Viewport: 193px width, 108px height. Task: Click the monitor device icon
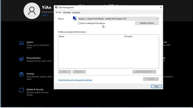75,19
